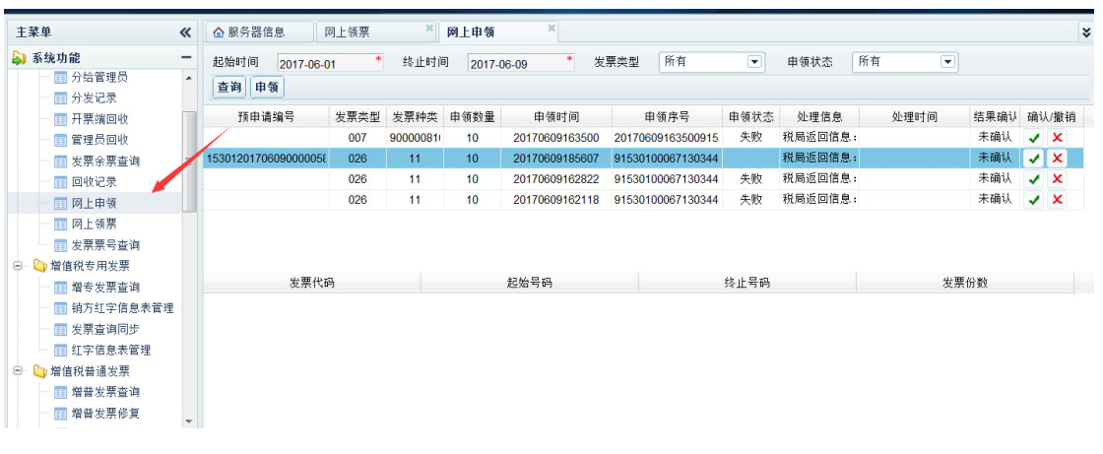Click the 终止号码 column header
This screenshot has height=454, width=1103.
pos(747,283)
